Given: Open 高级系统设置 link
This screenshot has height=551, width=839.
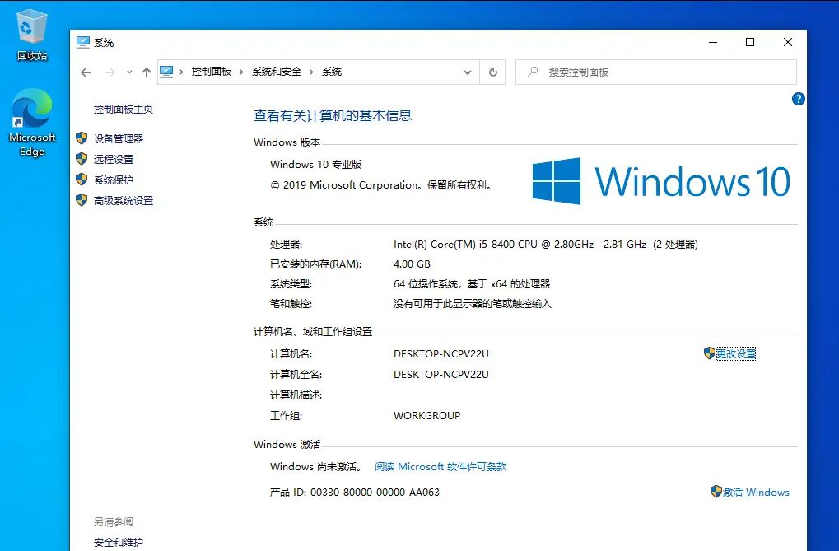Looking at the screenshot, I should 124,201.
